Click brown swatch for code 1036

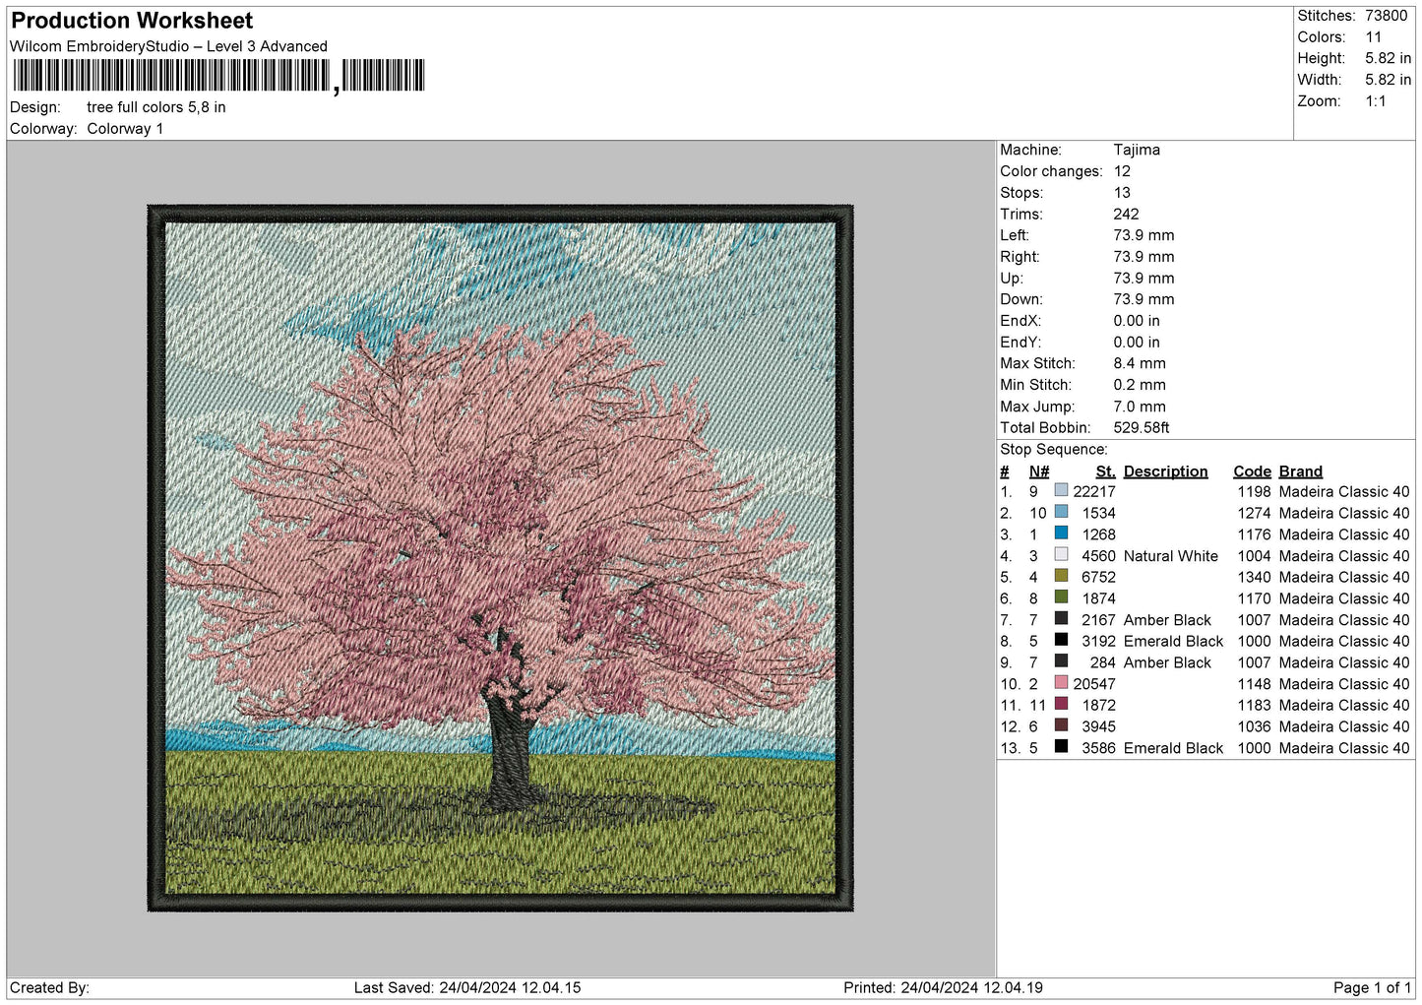tap(1061, 725)
